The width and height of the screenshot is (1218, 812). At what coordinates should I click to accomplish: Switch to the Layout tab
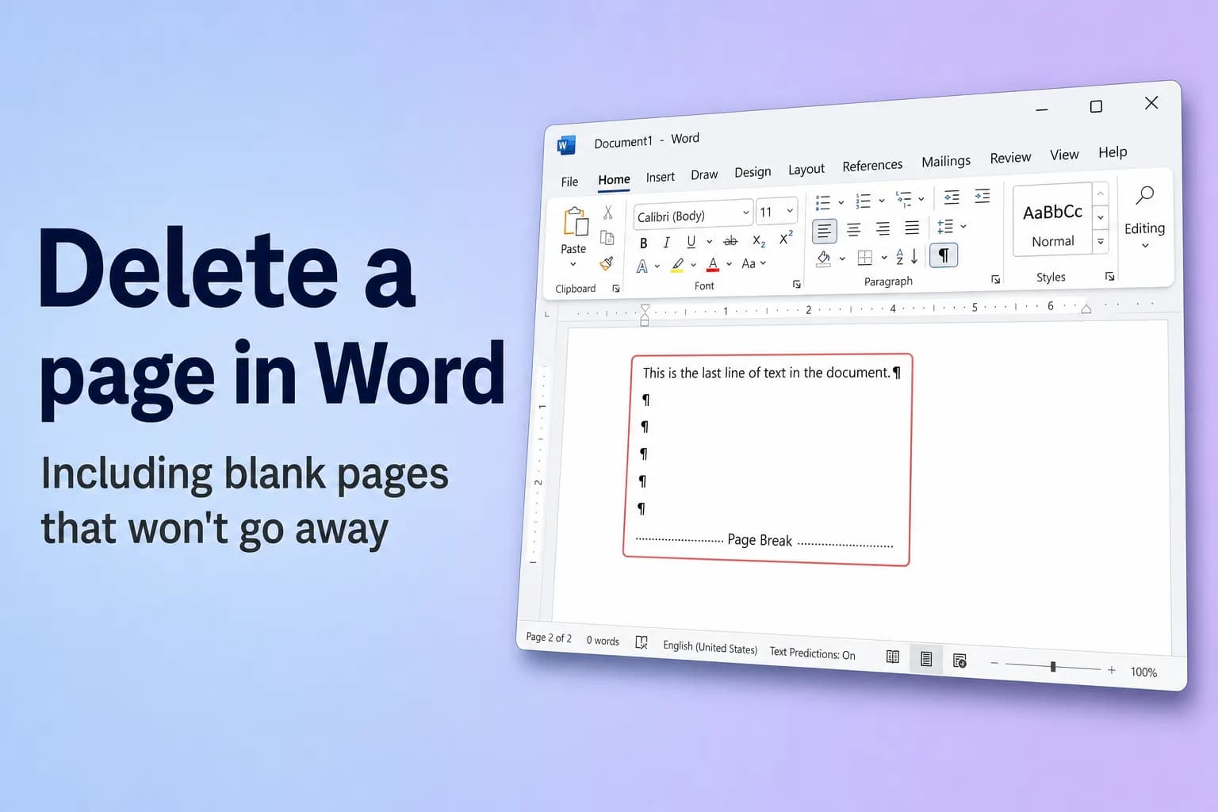point(806,169)
